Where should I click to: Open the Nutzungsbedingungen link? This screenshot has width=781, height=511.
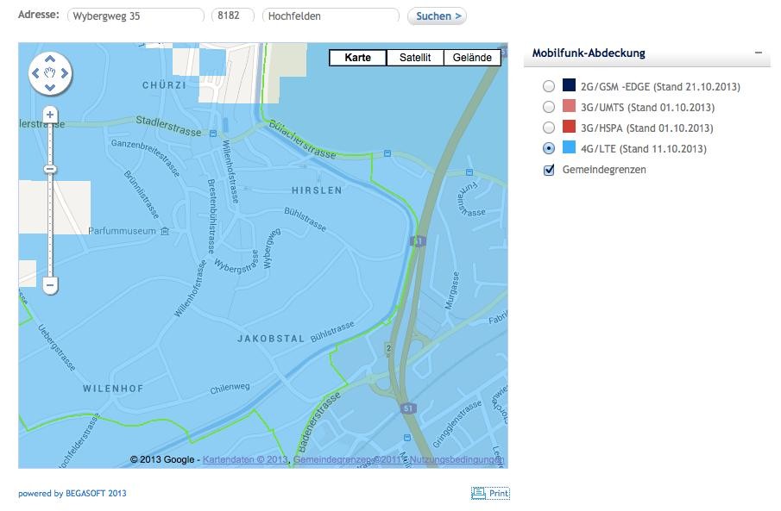(x=457, y=460)
